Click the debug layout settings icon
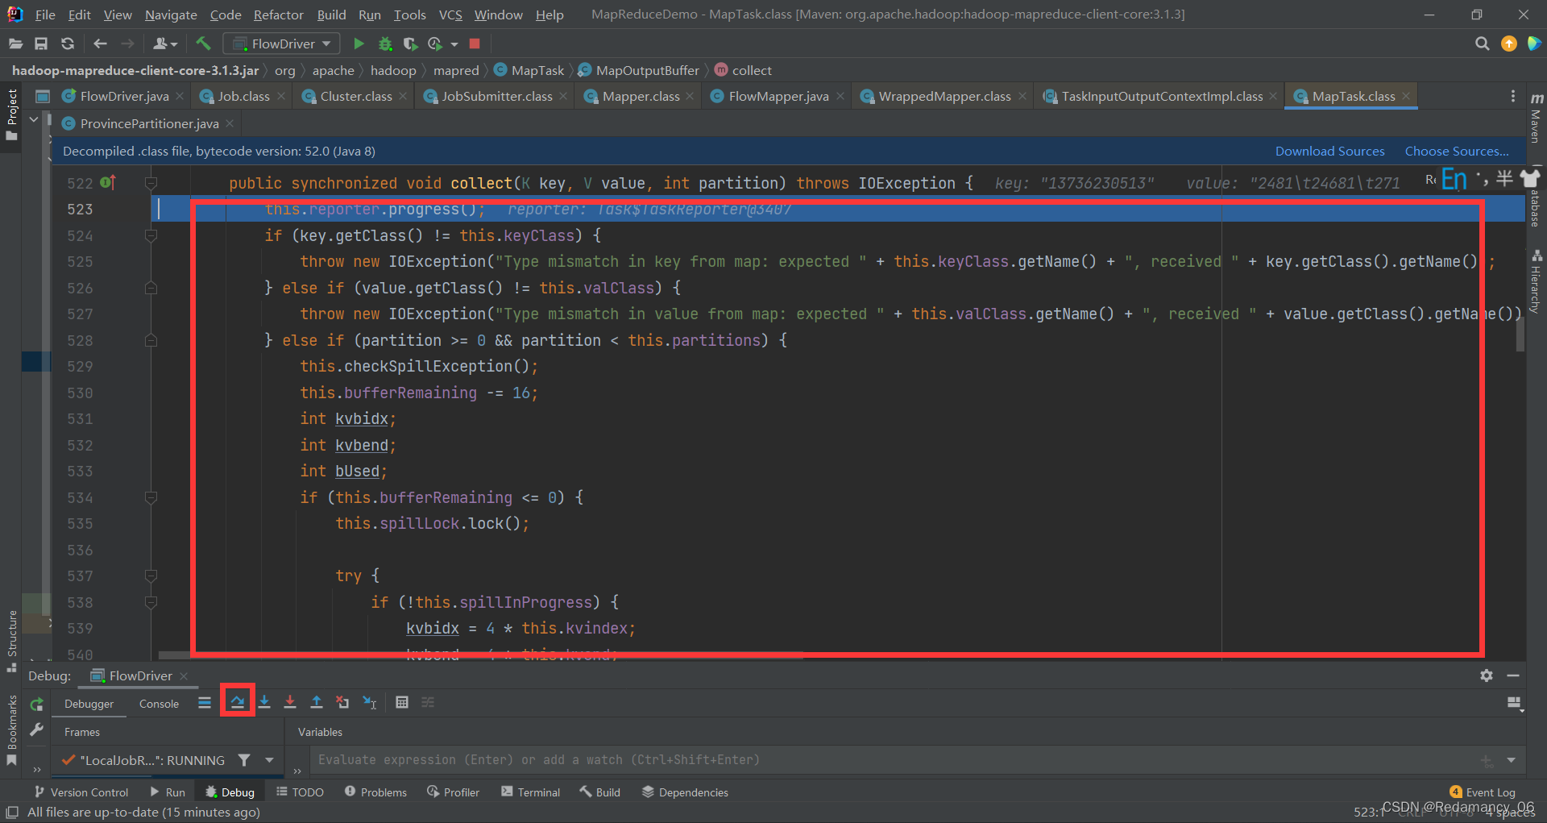 click(x=1515, y=703)
